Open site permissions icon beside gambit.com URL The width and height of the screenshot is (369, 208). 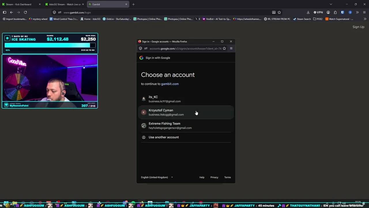60,12
